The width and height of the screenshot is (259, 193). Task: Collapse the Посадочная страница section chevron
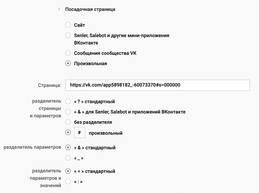coord(59,9)
